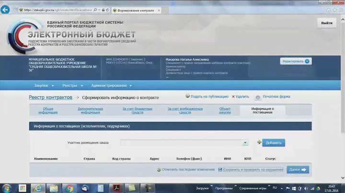Click the Подать на публикацию icon

click(x=188, y=96)
